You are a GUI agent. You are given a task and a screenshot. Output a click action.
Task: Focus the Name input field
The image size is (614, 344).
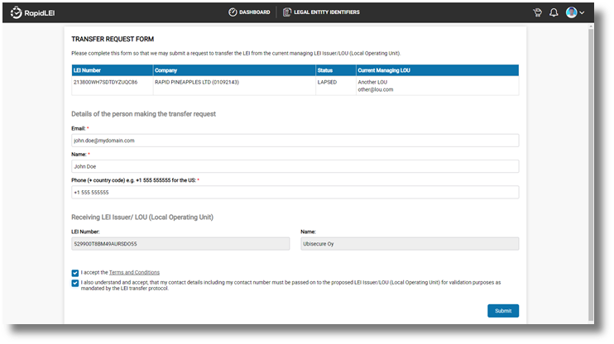[x=295, y=166]
